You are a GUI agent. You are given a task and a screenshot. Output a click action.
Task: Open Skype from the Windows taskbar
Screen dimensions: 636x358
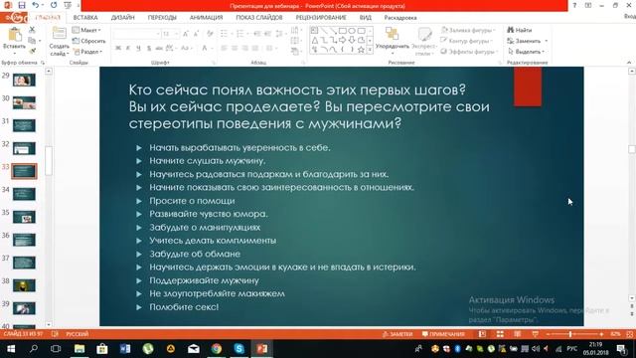(239, 349)
